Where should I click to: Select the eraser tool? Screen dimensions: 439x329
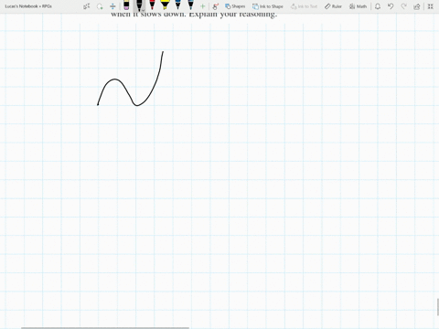pyautogui.click(x=126, y=5)
